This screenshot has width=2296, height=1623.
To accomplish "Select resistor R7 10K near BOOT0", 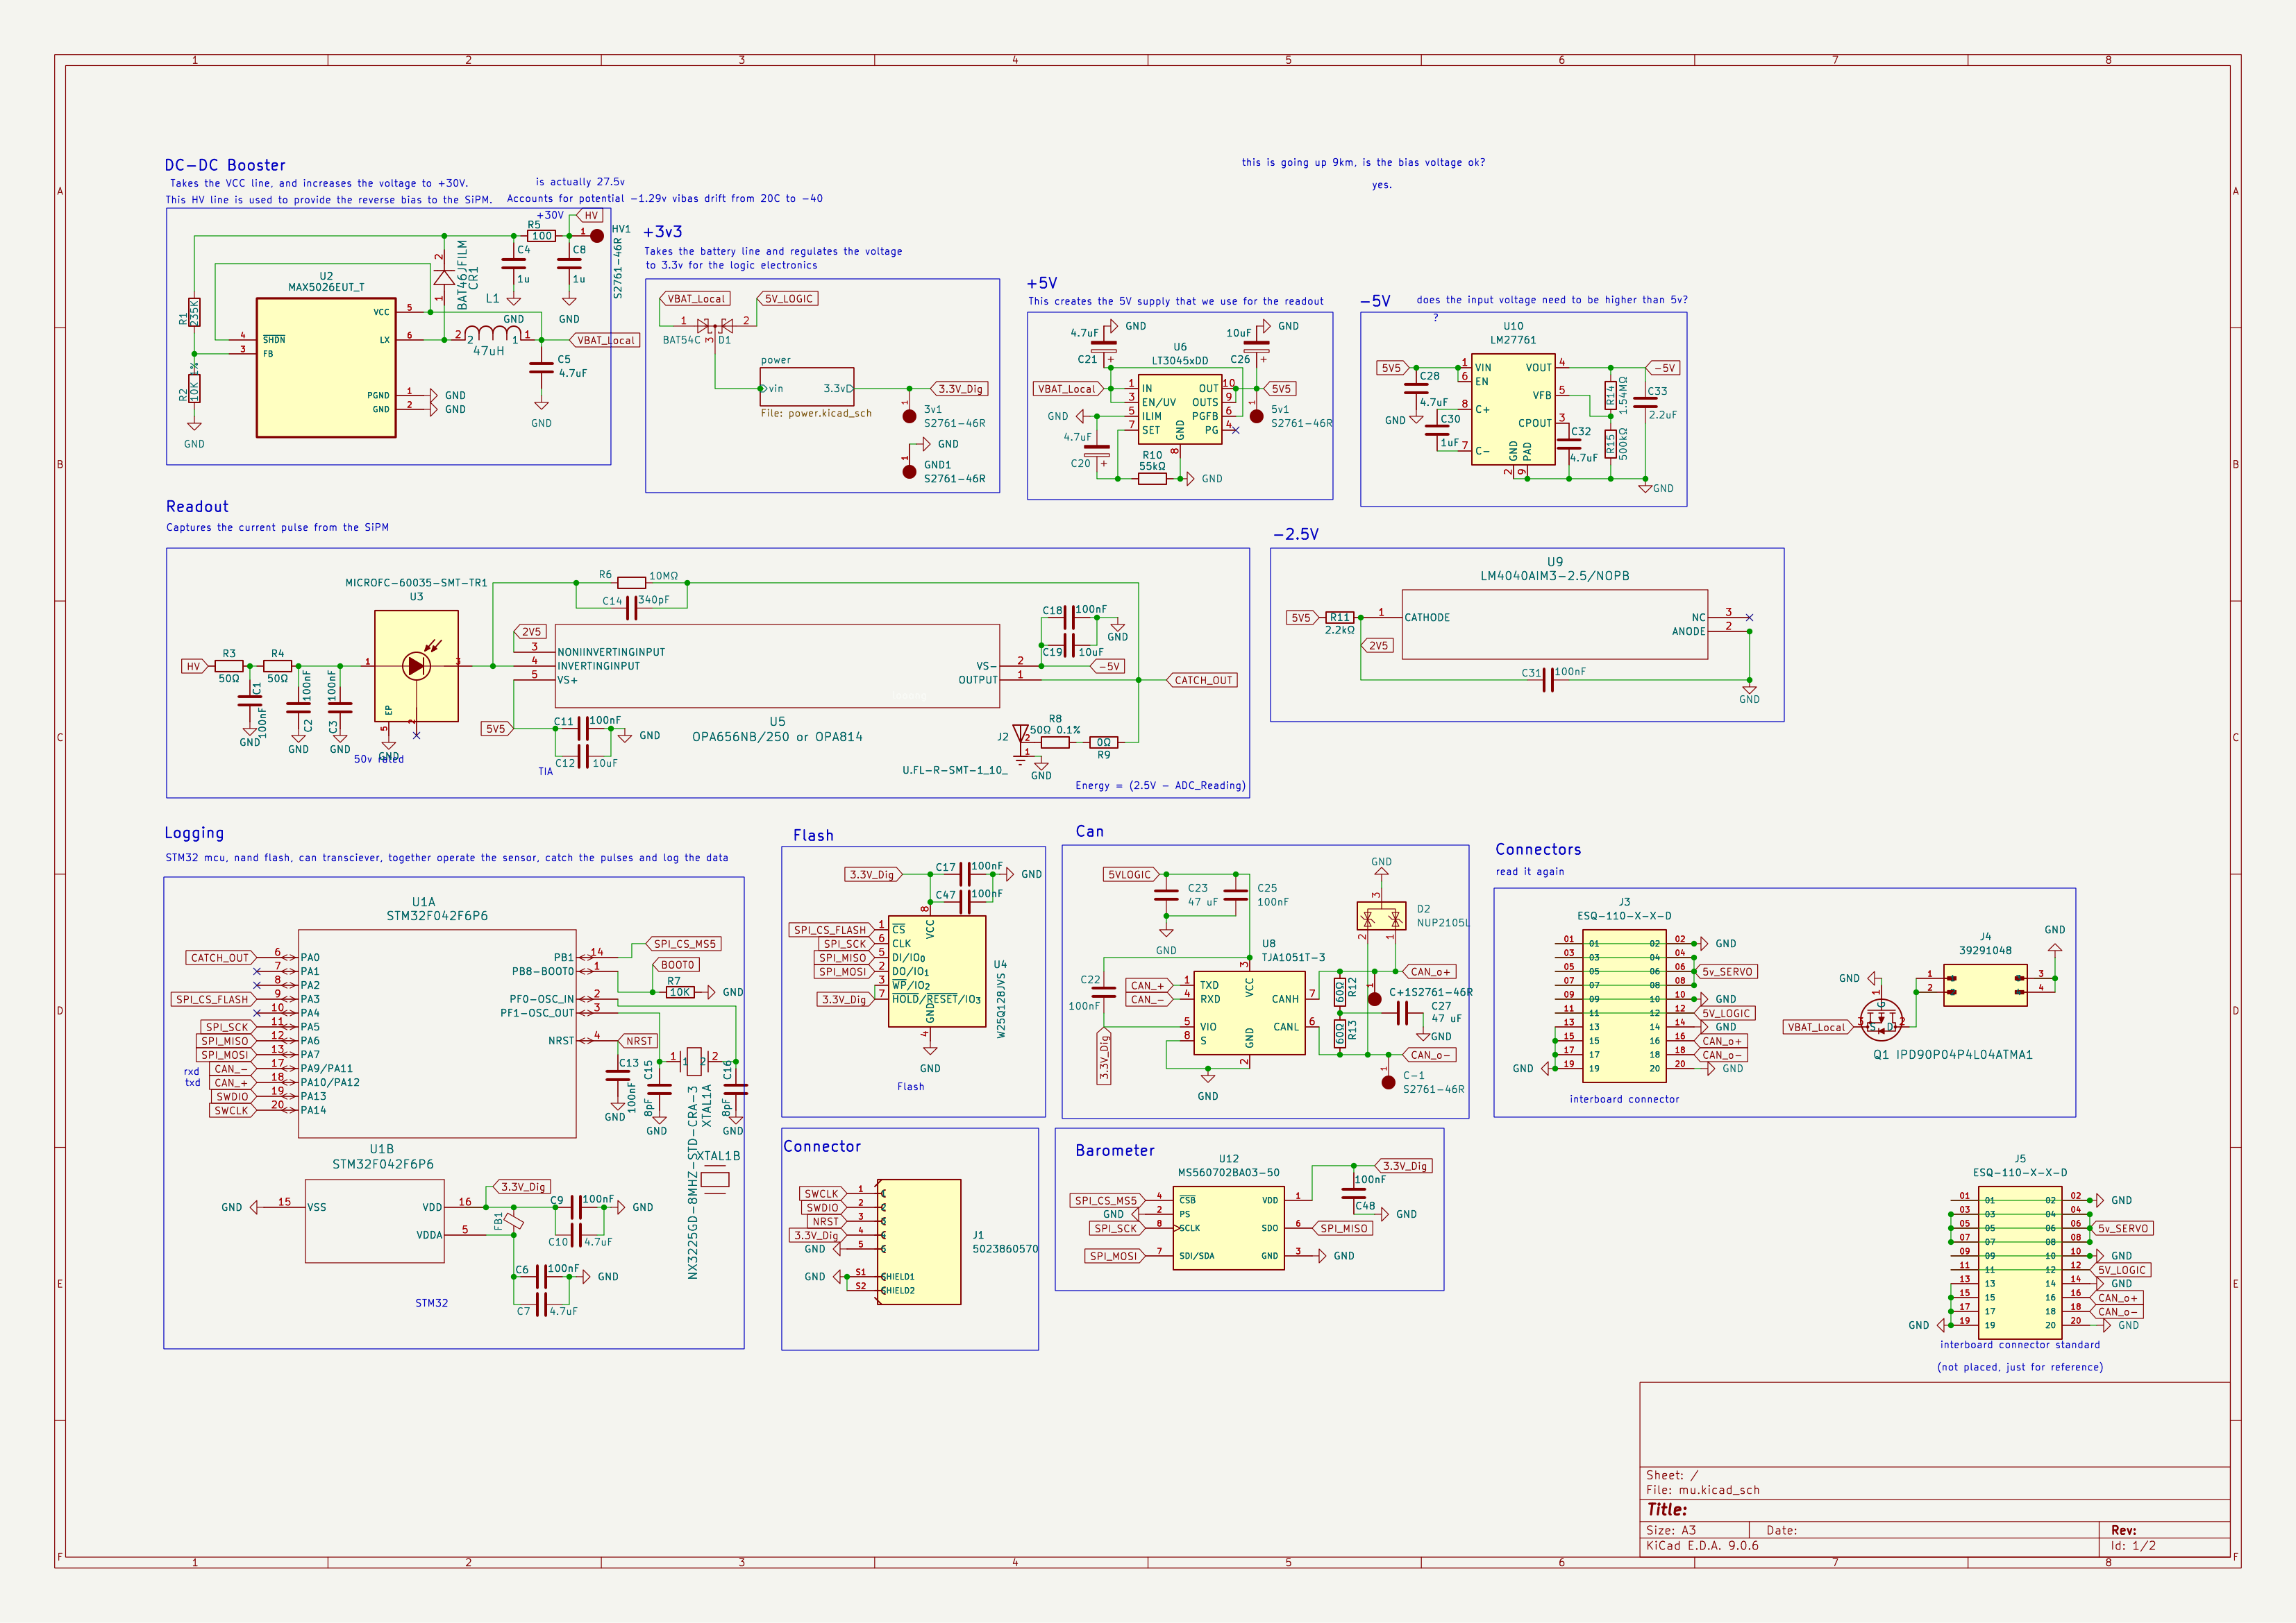I will tap(680, 992).
